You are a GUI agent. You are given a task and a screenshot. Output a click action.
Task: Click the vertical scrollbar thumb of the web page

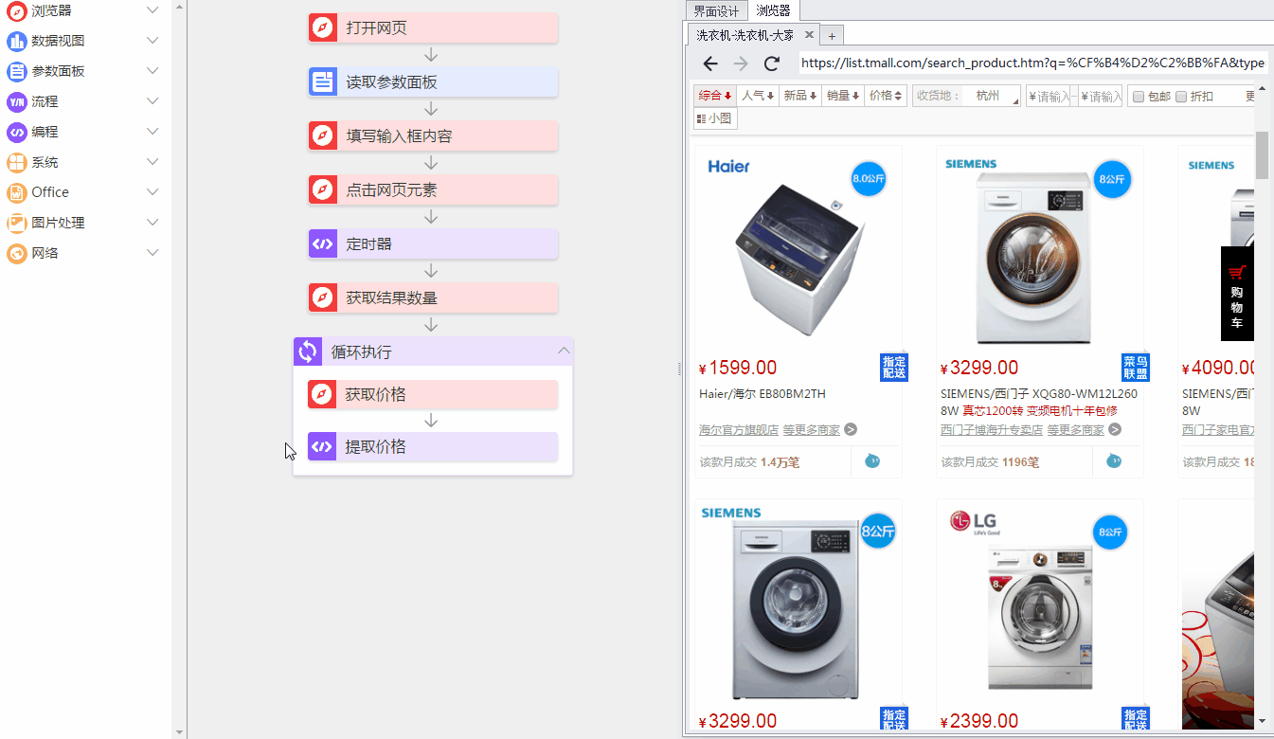click(1262, 155)
